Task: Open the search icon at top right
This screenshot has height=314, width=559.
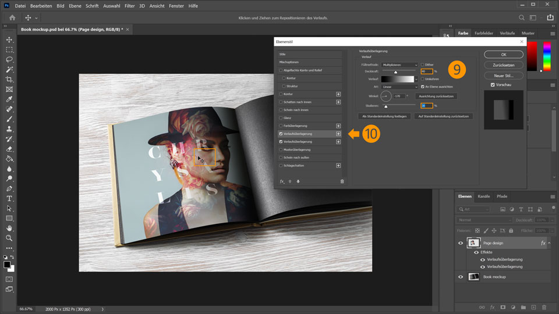Action: 522,17
